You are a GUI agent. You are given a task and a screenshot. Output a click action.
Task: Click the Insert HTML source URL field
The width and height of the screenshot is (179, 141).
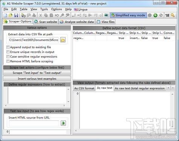point(34,123)
